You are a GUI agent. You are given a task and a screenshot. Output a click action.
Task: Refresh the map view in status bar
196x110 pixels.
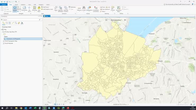point(194,104)
